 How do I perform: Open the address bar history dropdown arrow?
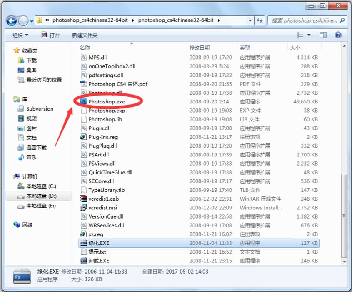pos(249,20)
